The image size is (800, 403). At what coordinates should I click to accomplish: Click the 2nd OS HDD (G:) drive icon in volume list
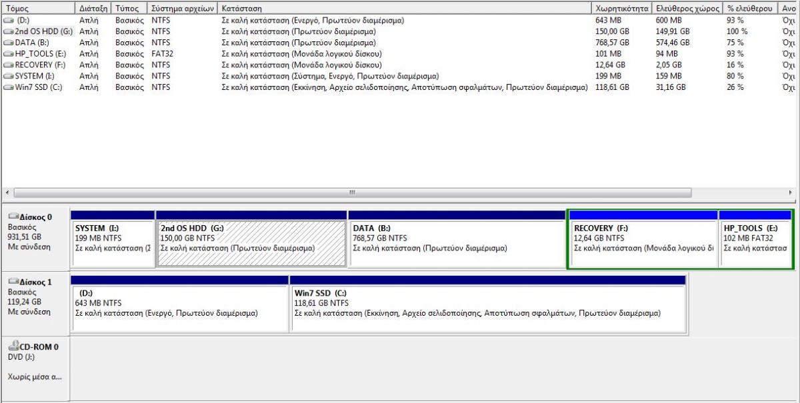8,31
